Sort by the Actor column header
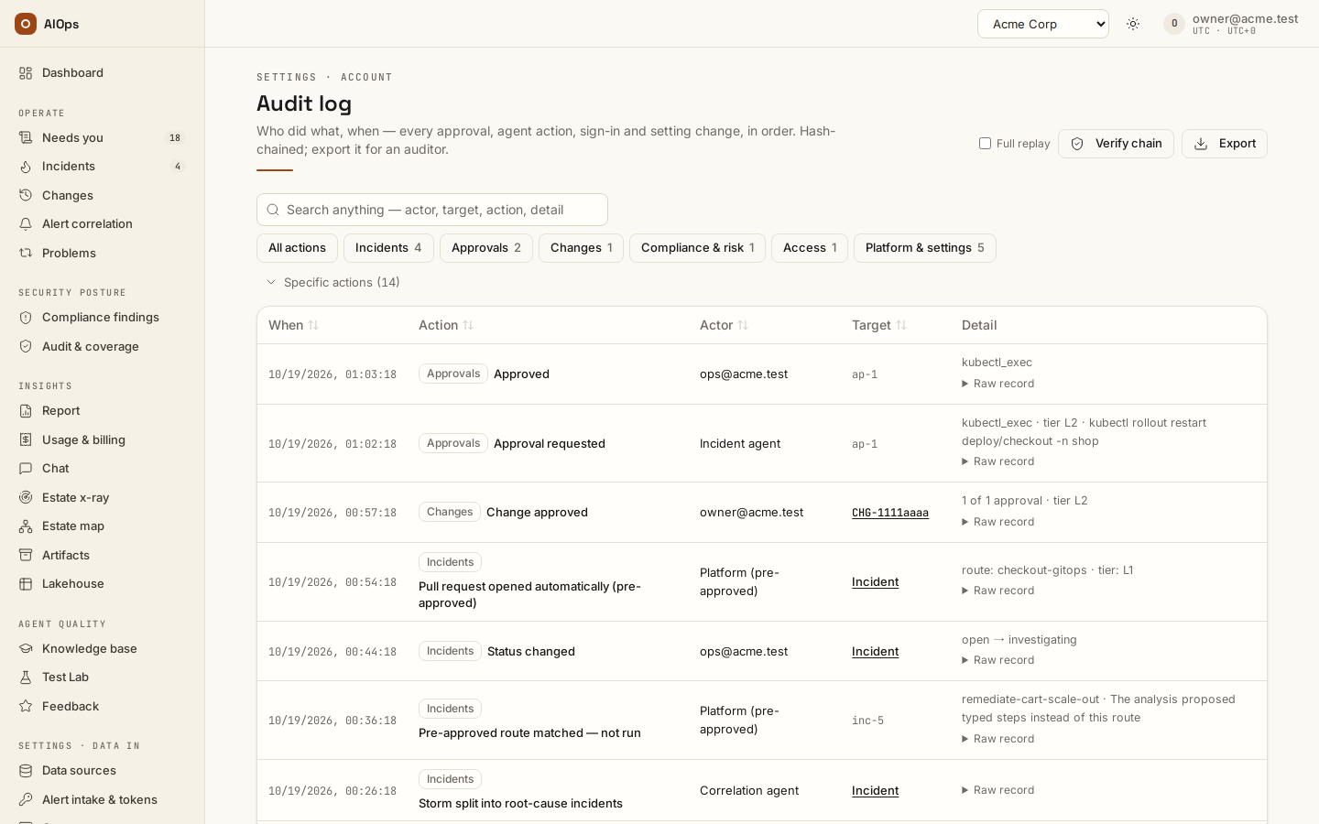This screenshot has width=1319, height=824. pos(724,325)
